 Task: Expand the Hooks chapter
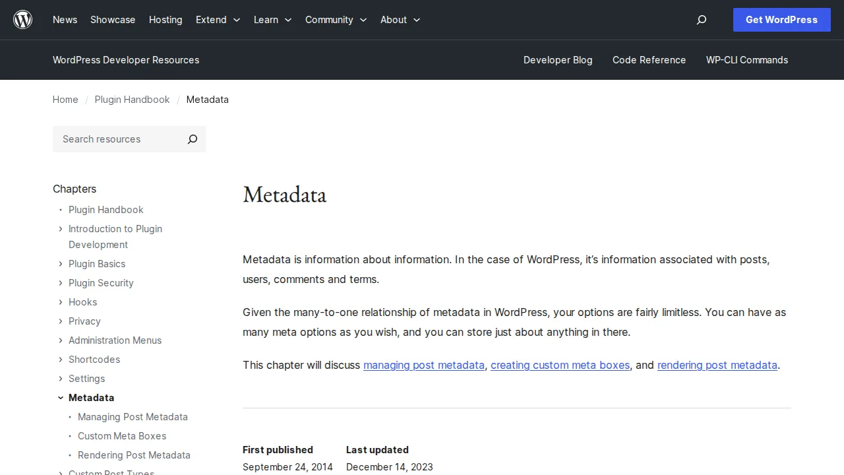point(61,302)
